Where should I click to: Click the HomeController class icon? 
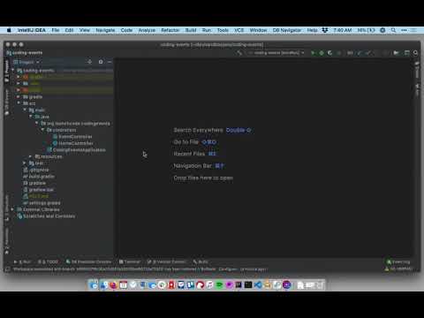[55, 143]
